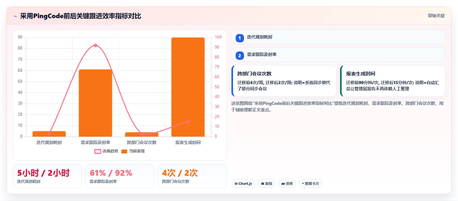Click the lightning icon beside the title
The image size is (458, 201).
[15, 16]
